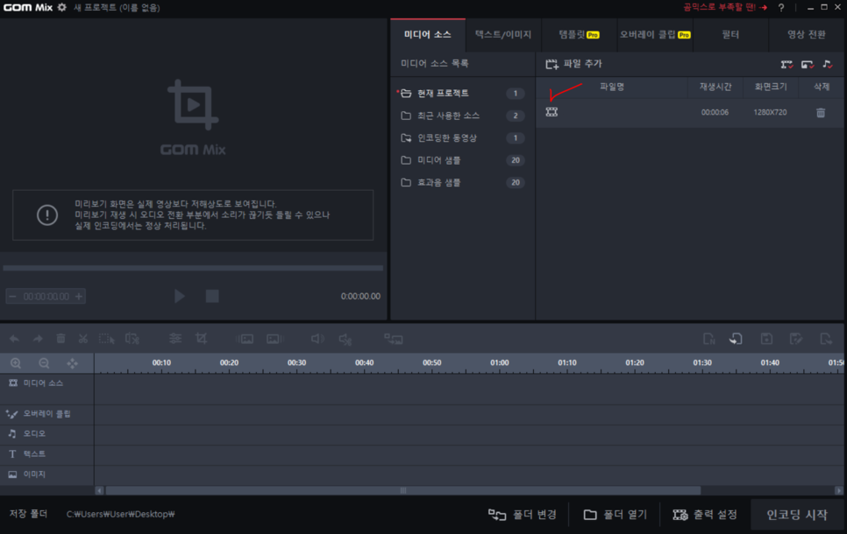The image size is (847, 534).
Task: Click the 00:00:00.00 timecode input field
Action: click(46, 296)
